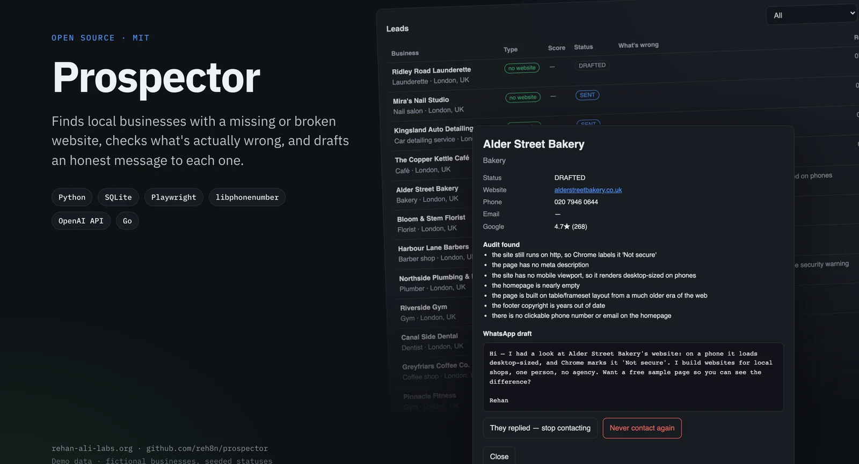Click the OPEN SOURCE · MIT label
Screen dimensions: 859x464
pos(100,38)
